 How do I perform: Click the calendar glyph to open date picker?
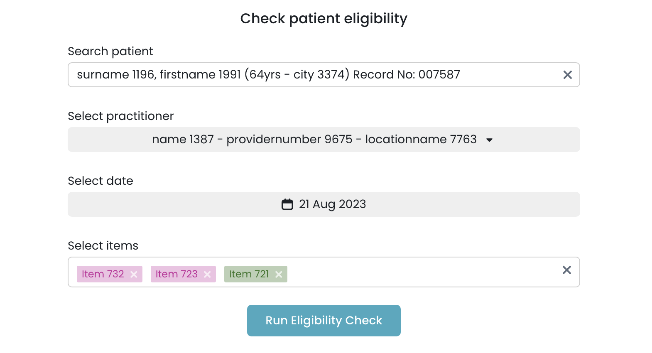288,204
